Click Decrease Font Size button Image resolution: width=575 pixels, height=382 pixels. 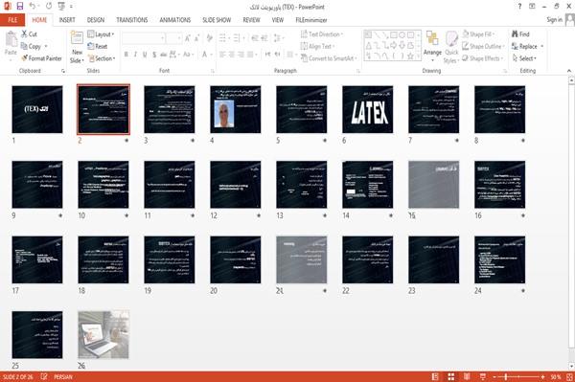(196, 38)
